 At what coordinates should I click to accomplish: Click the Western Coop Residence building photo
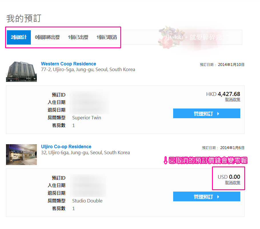[21, 71]
